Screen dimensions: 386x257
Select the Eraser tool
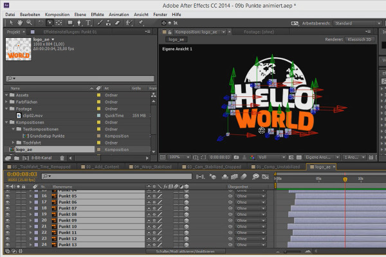tap(118, 23)
